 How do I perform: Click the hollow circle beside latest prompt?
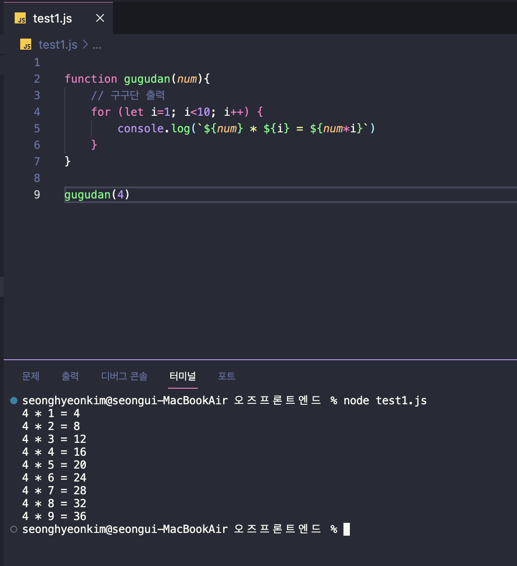click(14, 529)
